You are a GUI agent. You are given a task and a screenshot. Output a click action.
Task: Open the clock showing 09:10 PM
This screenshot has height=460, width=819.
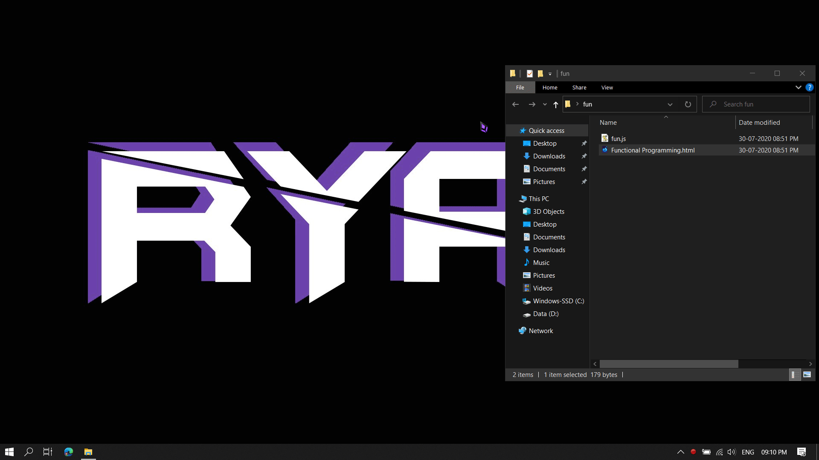tap(774, 452)
